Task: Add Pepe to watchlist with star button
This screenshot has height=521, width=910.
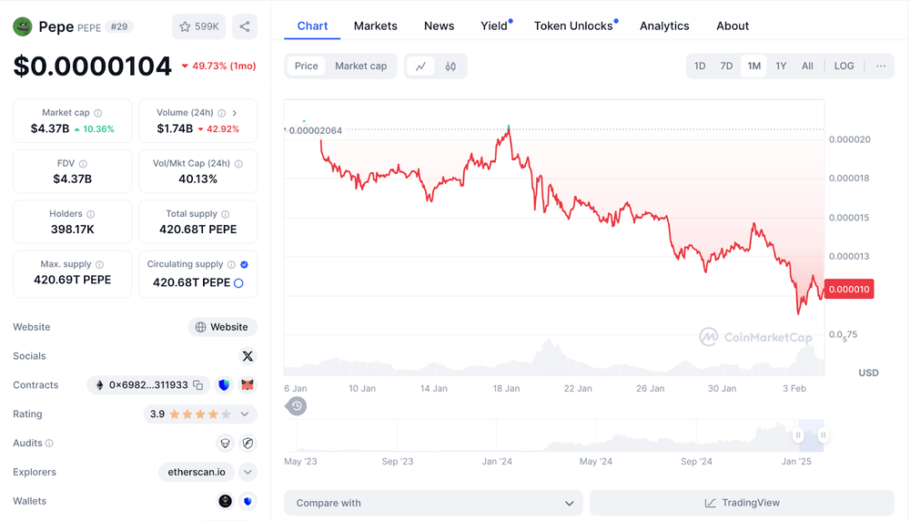Action: click(x=198, y=26)
